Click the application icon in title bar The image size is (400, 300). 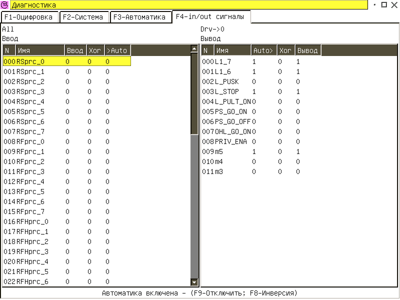[x=5, y=5]
